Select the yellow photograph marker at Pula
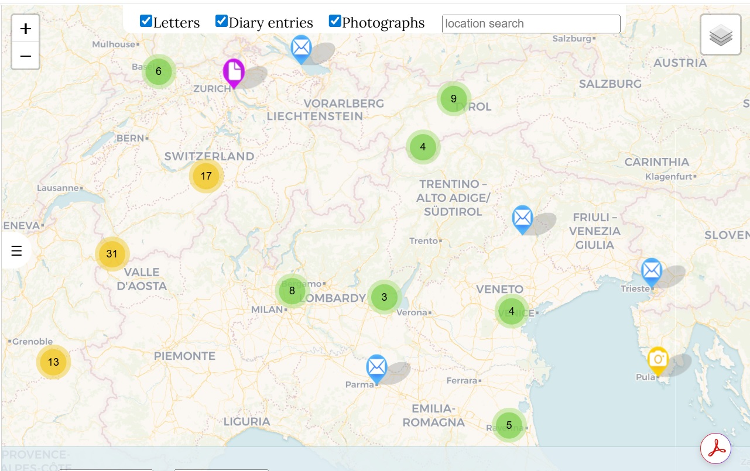Image resolution: width=750 pixels, height=471 pixels. (658, 360)
